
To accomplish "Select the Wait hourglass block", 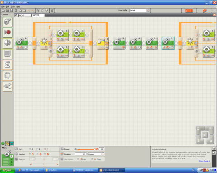I will pos(7,64).
